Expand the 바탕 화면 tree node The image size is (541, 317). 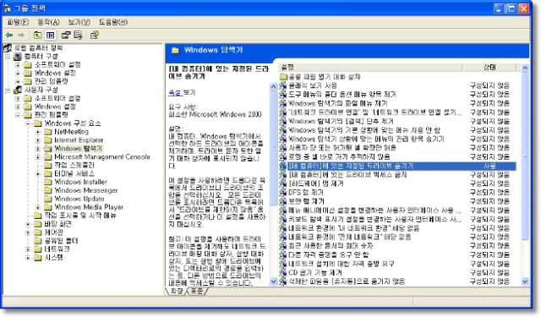pos(28,224)
